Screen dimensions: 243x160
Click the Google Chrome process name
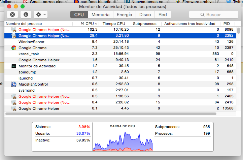[x=33, y=48]
